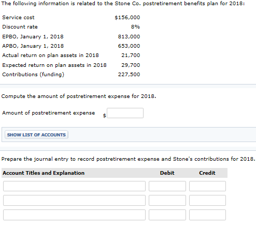Click the Amount of postretirement expense label
This screenshot has height=225, width=256.
(x=49, y=113)
